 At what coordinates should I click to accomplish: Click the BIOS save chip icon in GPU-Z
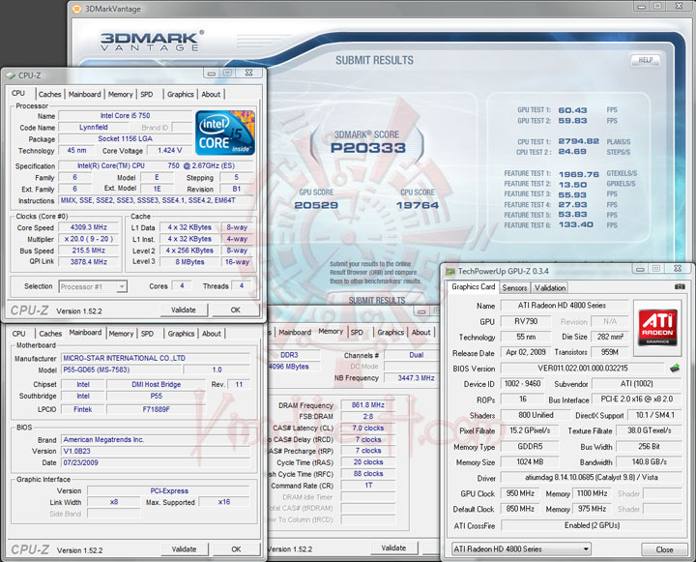click(x=673, y=369)
